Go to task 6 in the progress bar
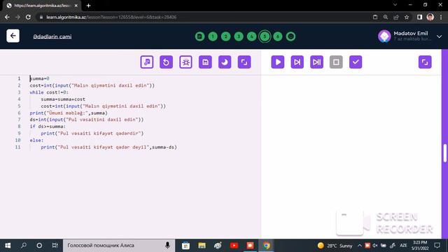Image resolution: width=448 pixels, height=252 pixels. point(278,36)
